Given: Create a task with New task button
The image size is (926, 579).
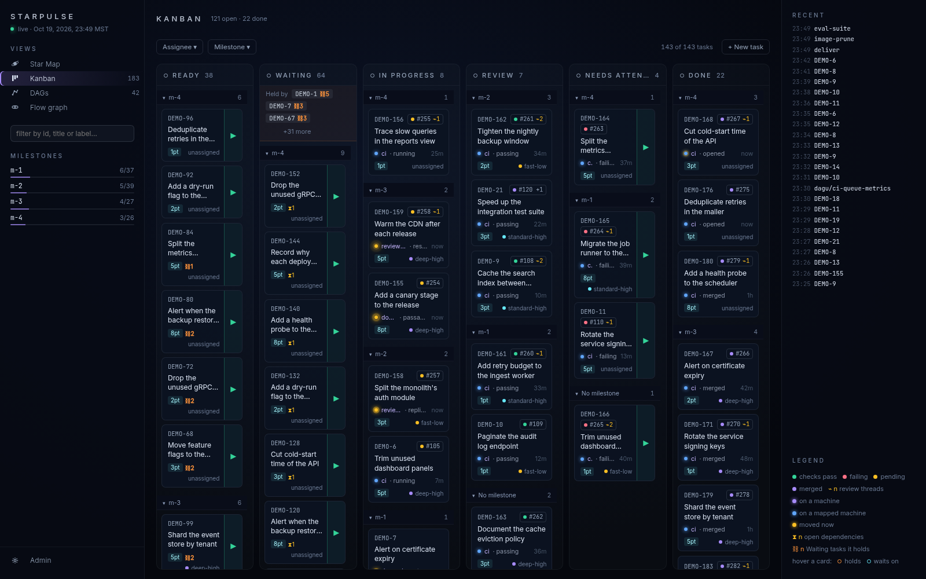Looking at the screenshot, I should [745, 47].
